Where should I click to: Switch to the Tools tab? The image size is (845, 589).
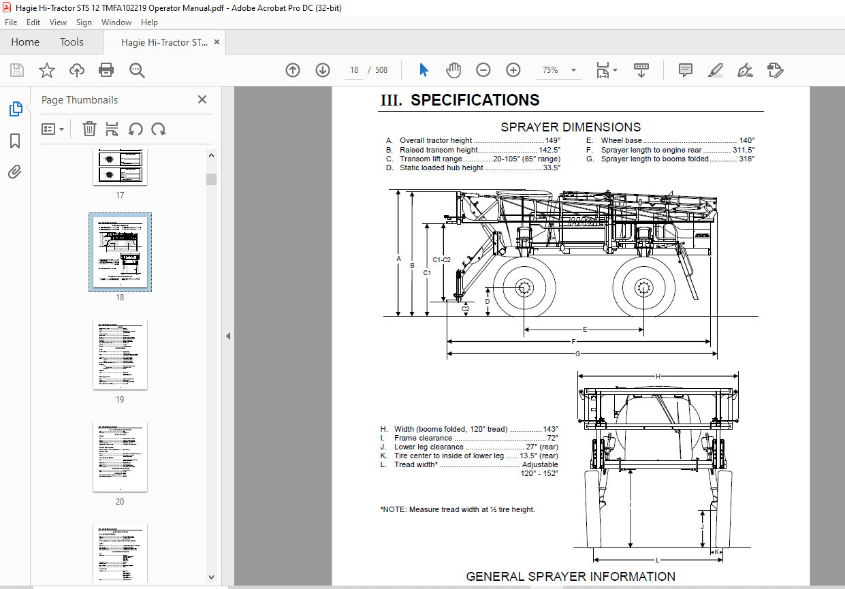(x=71, y=42)
